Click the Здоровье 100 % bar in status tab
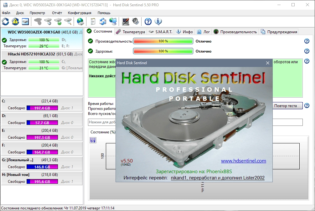This screenshot has width=315, height=211. [163, 51]
